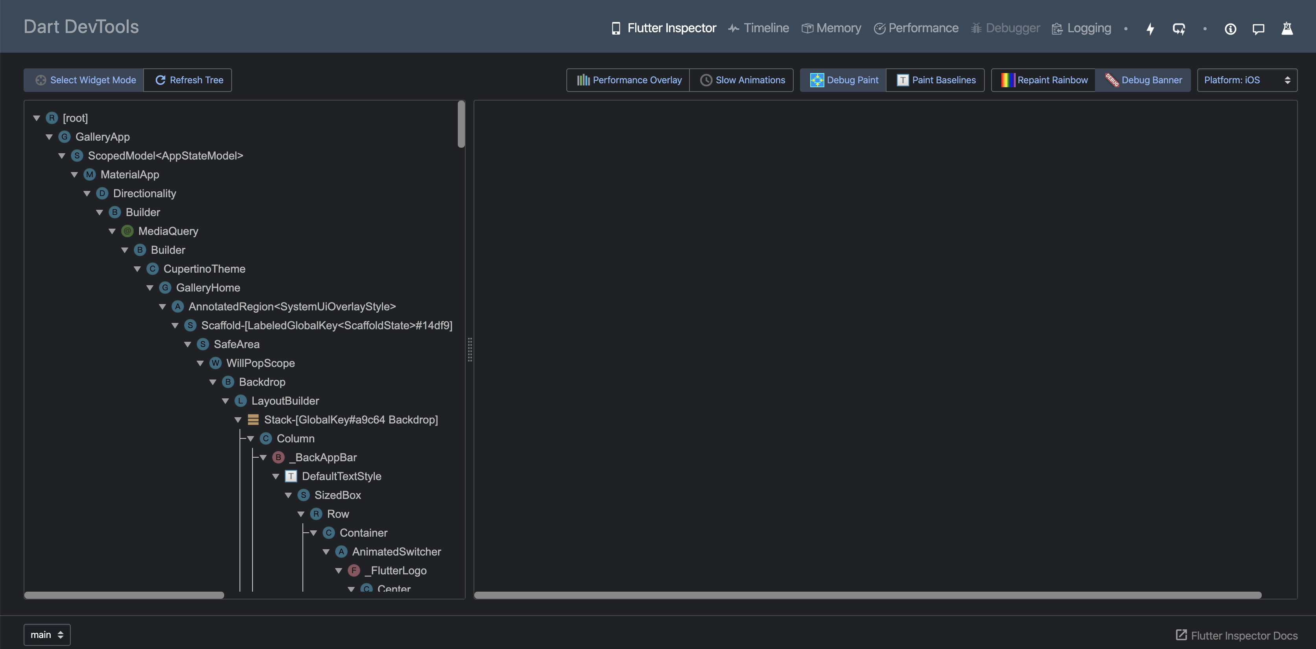Click the SizedBox S icon

coord(304,495)
